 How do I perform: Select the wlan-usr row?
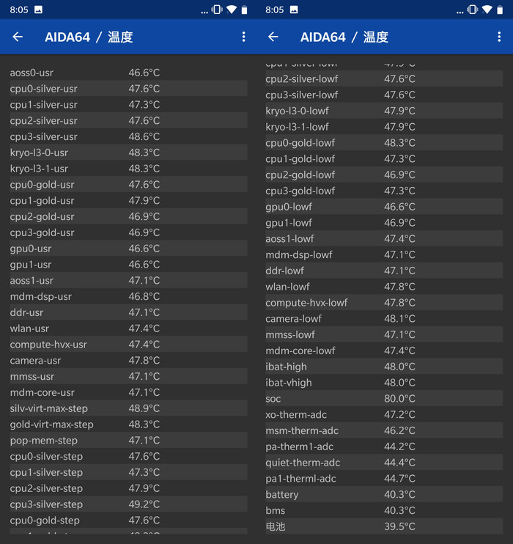(128, 328)
